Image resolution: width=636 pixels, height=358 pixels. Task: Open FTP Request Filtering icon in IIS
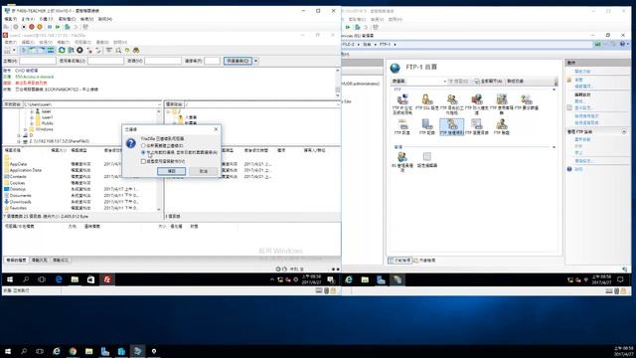527,102
